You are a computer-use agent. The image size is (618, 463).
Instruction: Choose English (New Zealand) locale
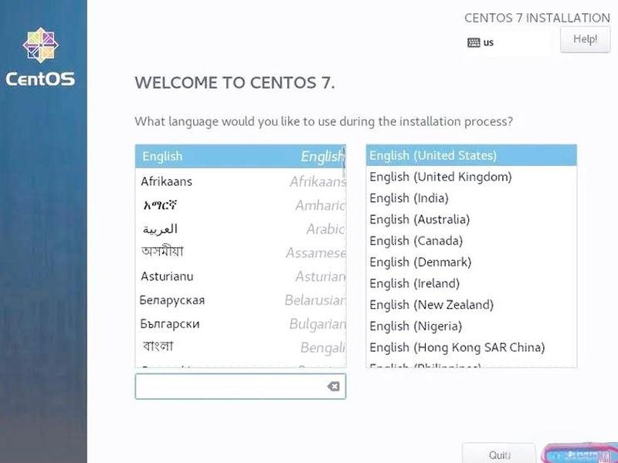[x=471, y=304]
